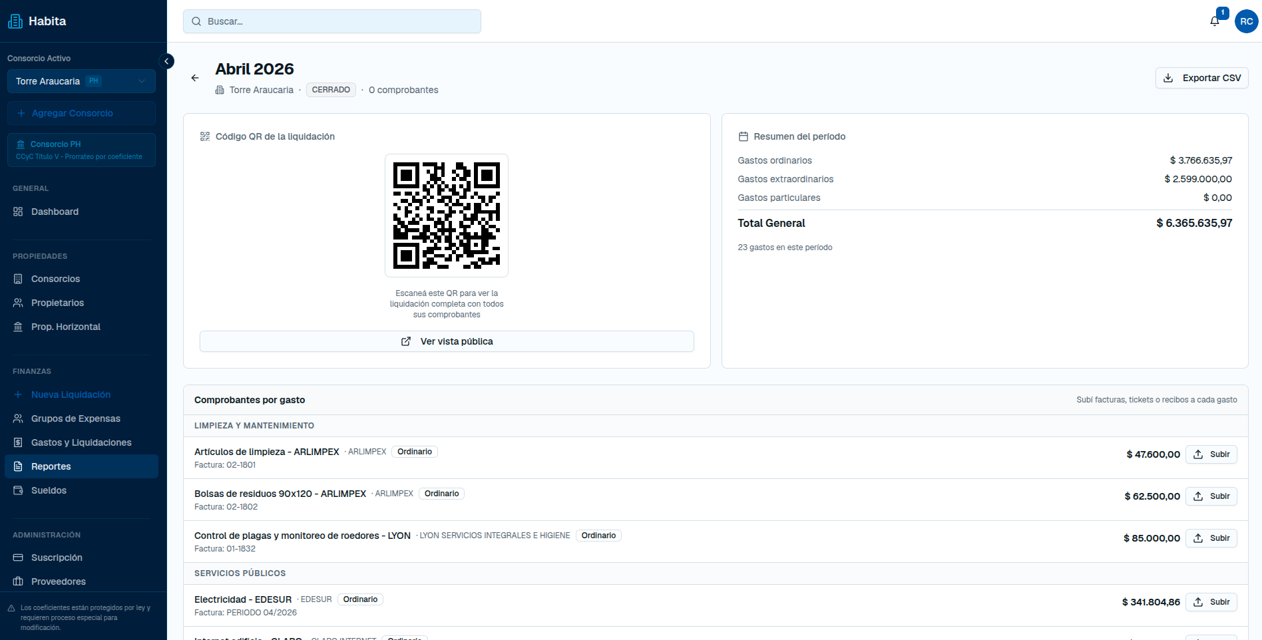Focus the Buscar search field
This screenshot has width=1262, height=640.
(332, 21)
